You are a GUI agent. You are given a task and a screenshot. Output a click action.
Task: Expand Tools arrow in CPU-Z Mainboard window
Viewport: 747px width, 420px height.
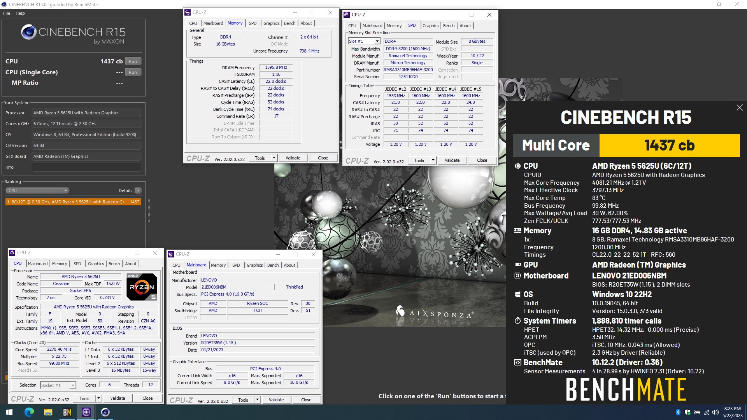(257, 400)
